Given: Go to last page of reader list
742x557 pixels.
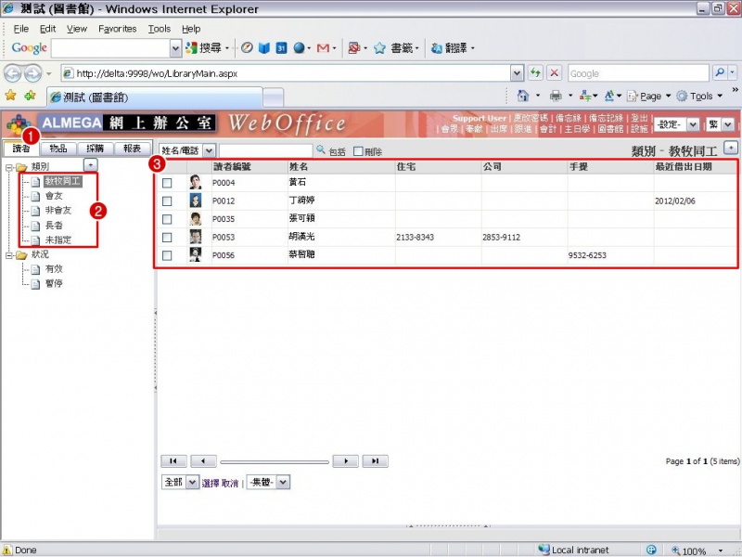Looking at the screenshot, I should (x=376, y=460).
